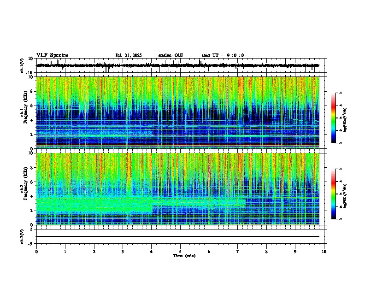Click the "ch.3(V)" axis label
This screenshot has width=365, height=282.
(x=22, y=236)
